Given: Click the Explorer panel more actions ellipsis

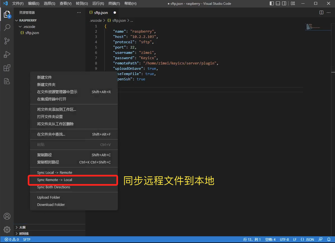Looking at the screenshot, I should [x=79, y=13].
